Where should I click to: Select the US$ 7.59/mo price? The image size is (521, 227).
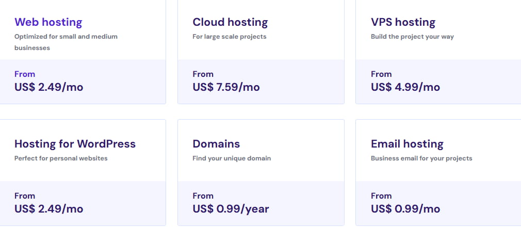[x=226, y=87]
